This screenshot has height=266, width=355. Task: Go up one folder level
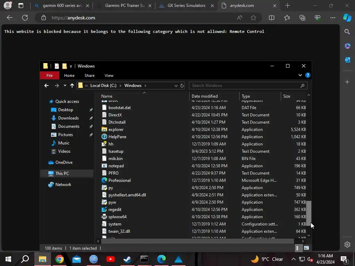click(x=72, y=86)
